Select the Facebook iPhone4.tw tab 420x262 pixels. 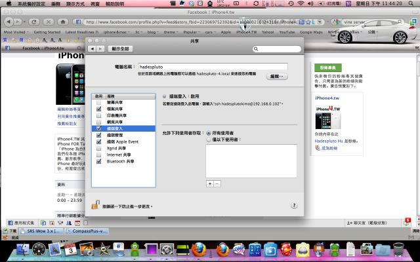43,48
